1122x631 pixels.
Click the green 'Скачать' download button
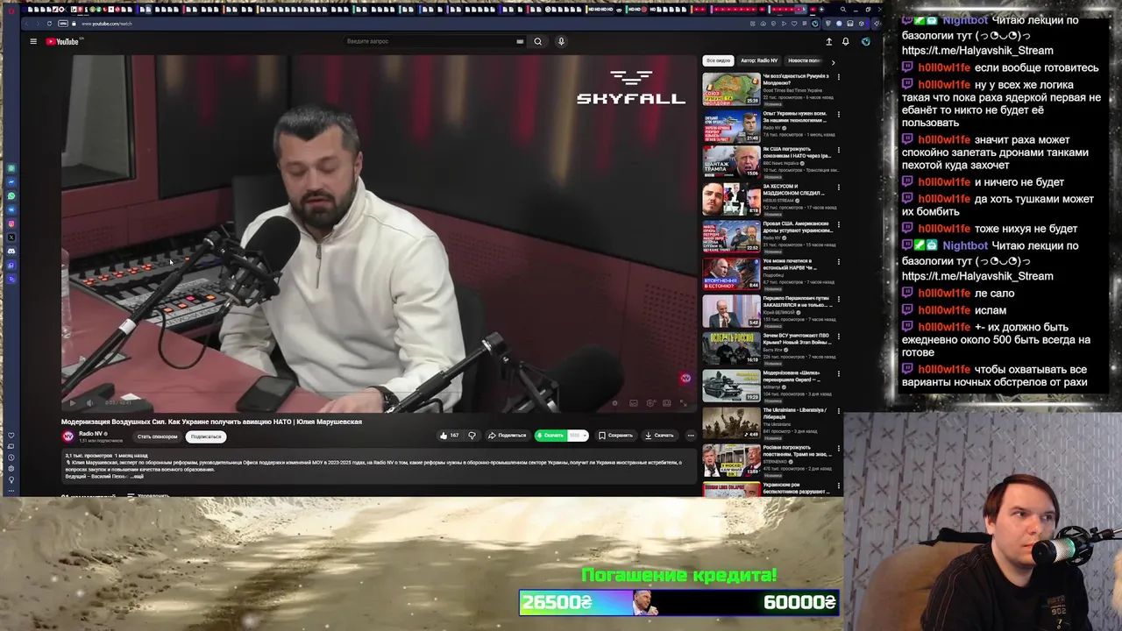pyautogui.click(x=550, y=436)
